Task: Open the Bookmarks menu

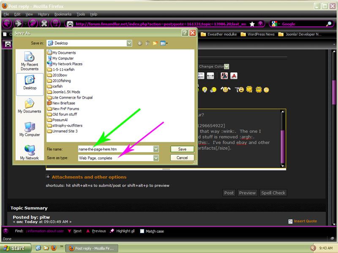Action: click(x=63, y=14)
